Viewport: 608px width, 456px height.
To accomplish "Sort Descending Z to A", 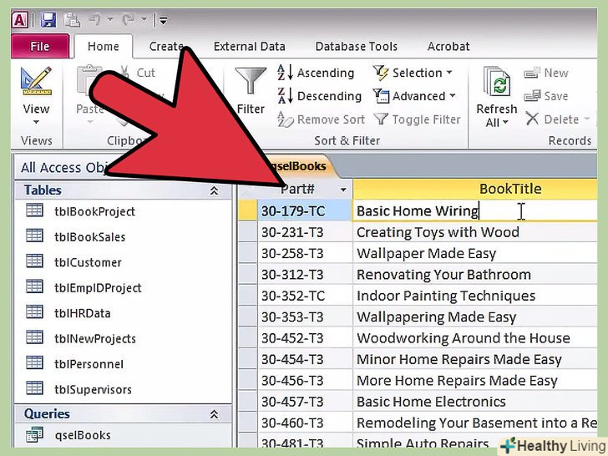I will coord(320,96).
